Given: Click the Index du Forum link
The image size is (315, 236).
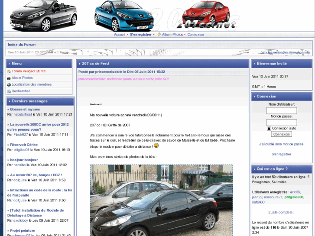Looking at the screenshot, I should coord(22,45).
